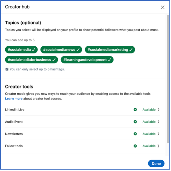Click the info icon next to the hashtag limit notice
This screenshot has width=171, height=171.
pos(7,69)
